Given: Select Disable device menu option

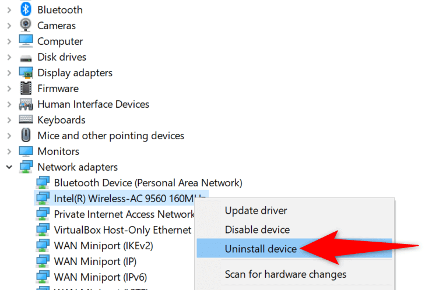Looking at the screenshot, I should (x=257, y=229).
